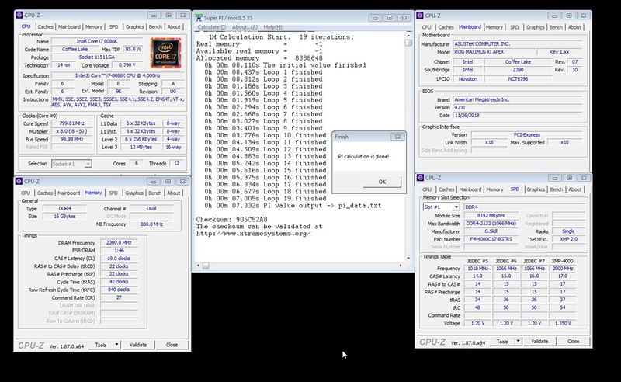This screenshot has width=621, height=382.
Task: Click the BIOS date 11/26/2018 field
Action: [x=518, y=116]
